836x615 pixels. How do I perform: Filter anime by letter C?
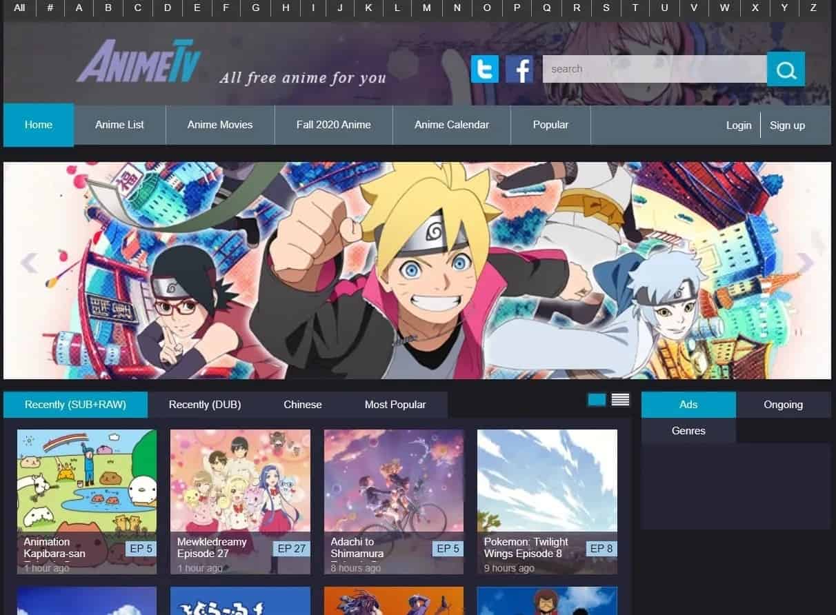click(x=138, y=8)
